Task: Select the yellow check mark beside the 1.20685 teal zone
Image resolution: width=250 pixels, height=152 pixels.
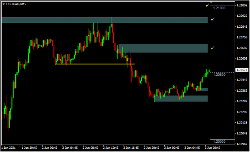Action: [x=213, y=48]
